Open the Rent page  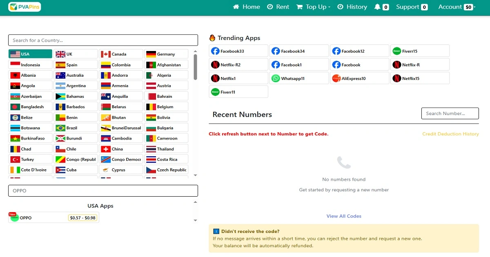[x=278, y=7]
